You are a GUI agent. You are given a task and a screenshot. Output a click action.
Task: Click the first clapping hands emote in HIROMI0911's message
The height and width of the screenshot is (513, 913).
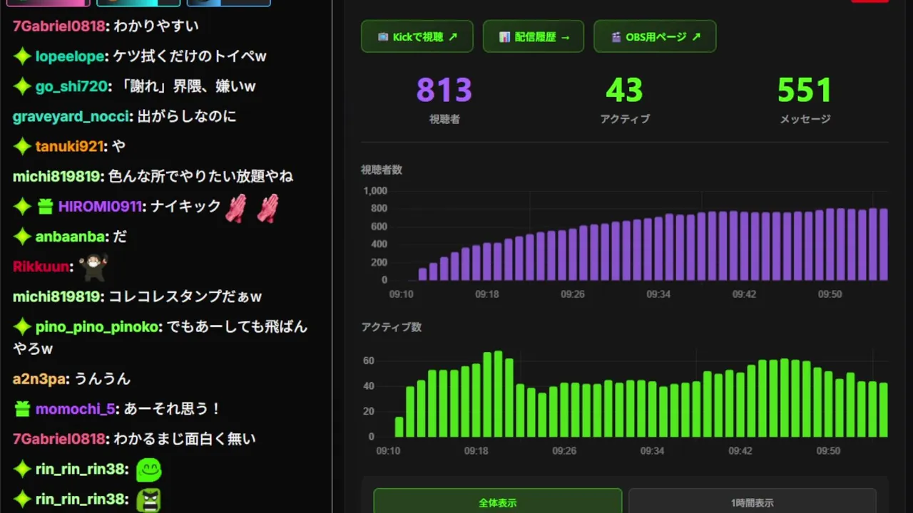tap(235, 209)
